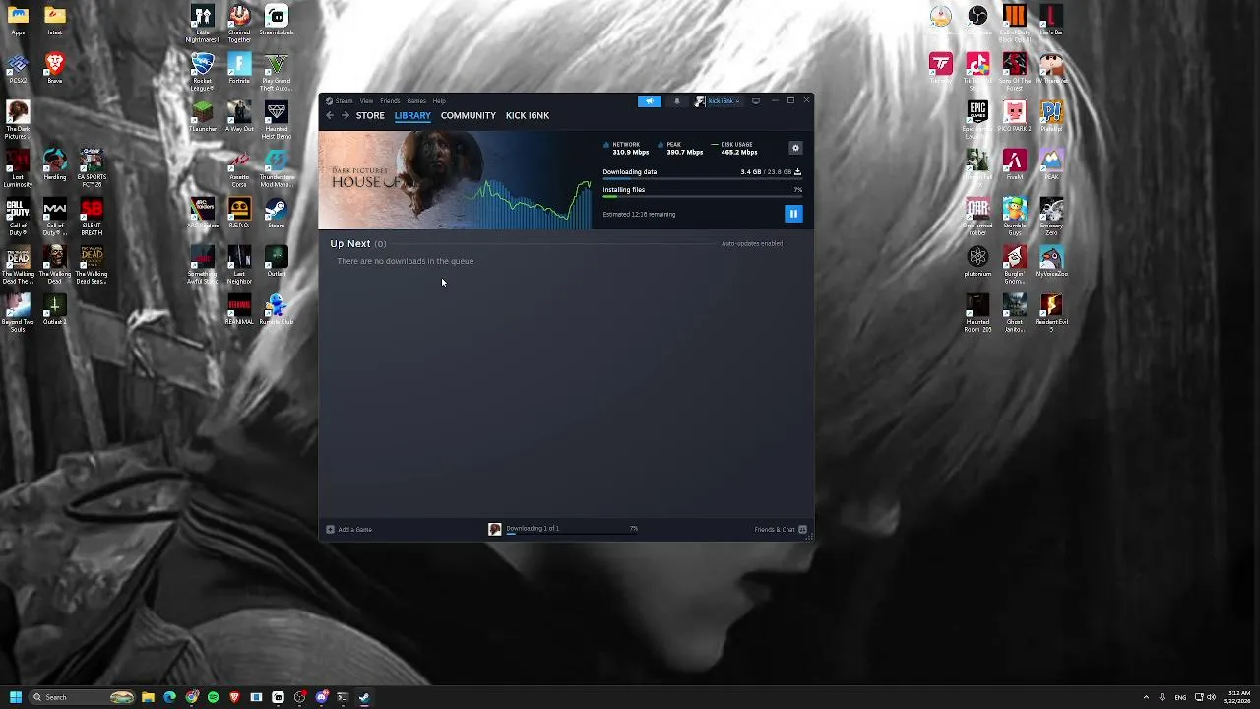Click the House of Ashes game banner
1260x709 pixels.
click(400, 180)
